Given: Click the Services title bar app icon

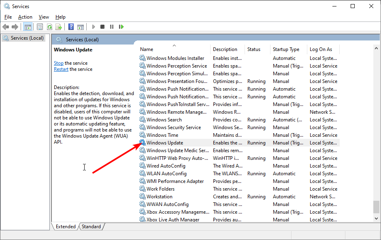Looking at the screenshot, I should (6, 6).
